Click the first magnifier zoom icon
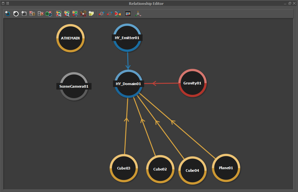Viewport: 298px width, 192px height. pos(59,14)
